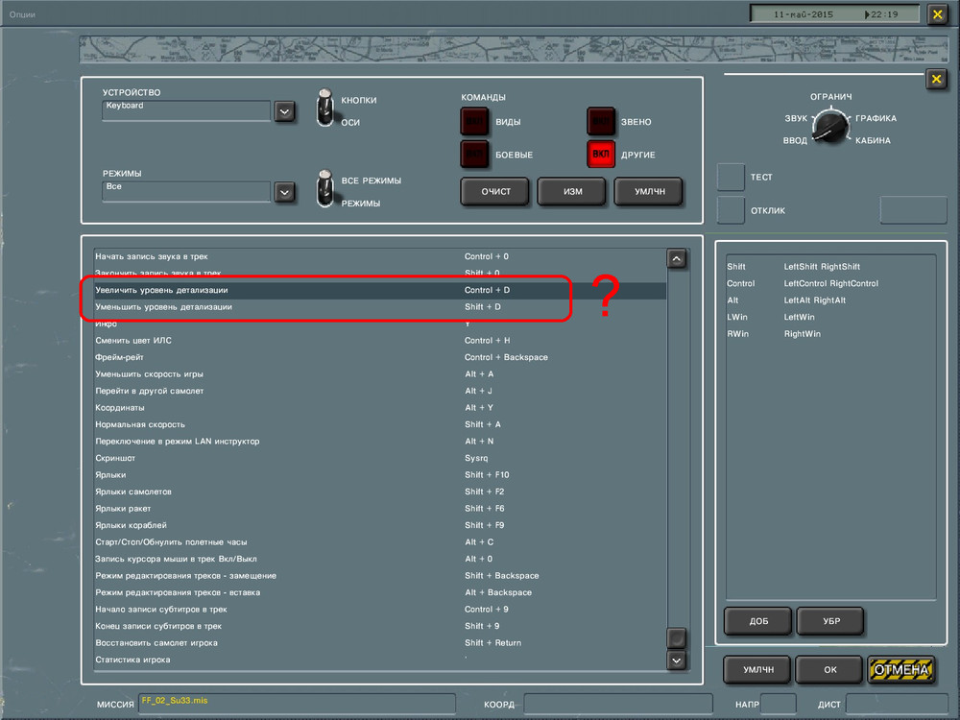The width and height of the screenshot is (960, 720).
Task: Select the RWin modifier row
Action: click(830, 334)
